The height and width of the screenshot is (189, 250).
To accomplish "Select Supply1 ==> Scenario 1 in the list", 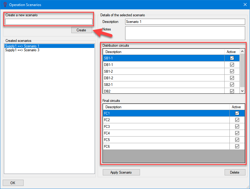I will 49,46.
